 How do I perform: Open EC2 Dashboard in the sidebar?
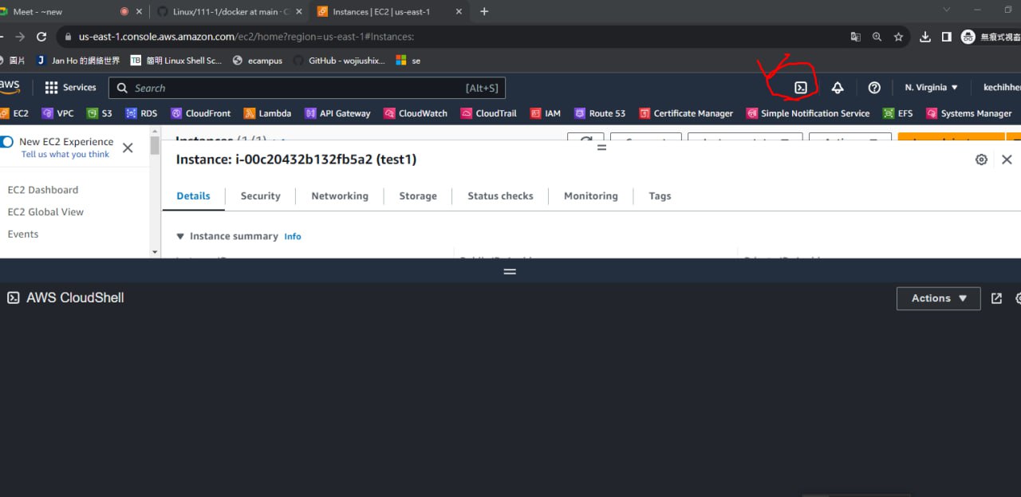click(43, 190)
